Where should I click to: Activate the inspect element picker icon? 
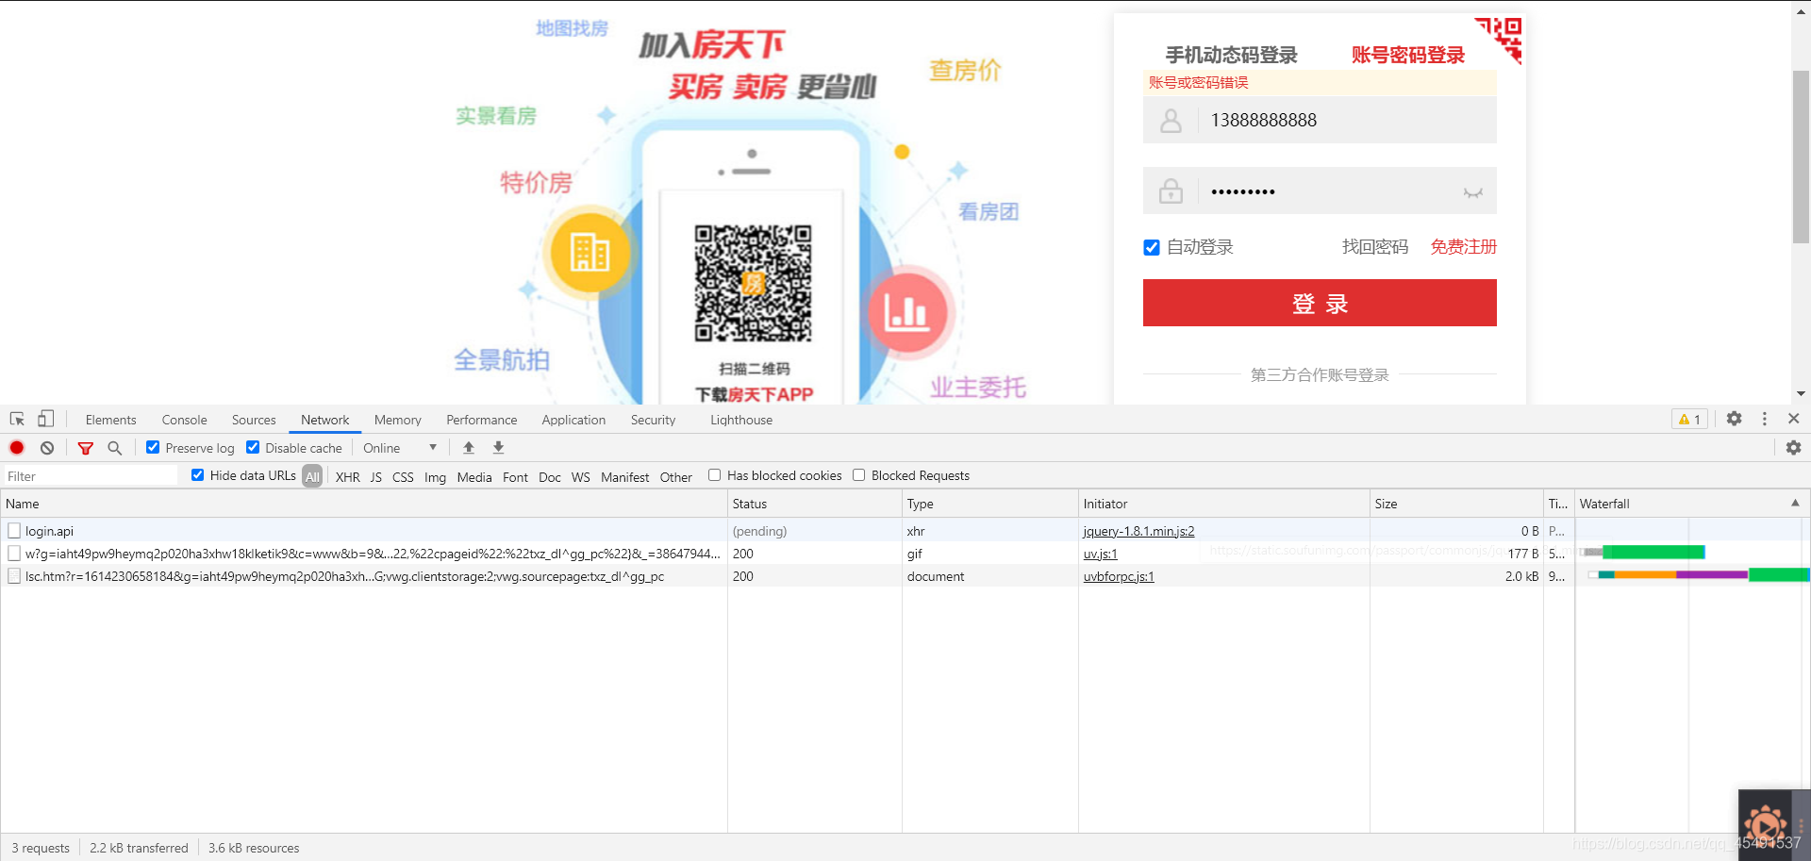(x=17, y=419)
